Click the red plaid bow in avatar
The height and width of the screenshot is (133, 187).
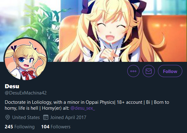coord(27,74)
